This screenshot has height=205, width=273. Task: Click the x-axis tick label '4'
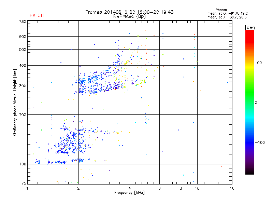point(130,188)
